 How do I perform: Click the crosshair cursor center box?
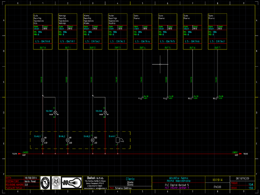pyautogui.click(x=160, y=64)
